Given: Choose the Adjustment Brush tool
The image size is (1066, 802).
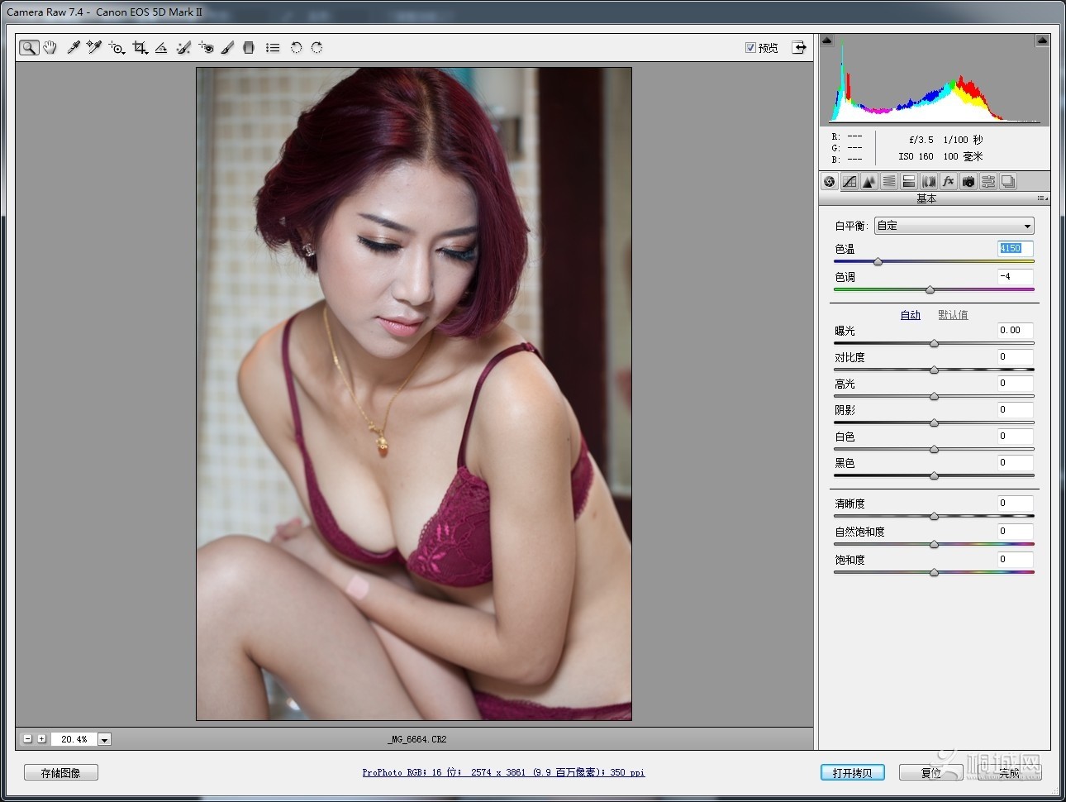Looking at the screenshot, I should pos(227,48).
